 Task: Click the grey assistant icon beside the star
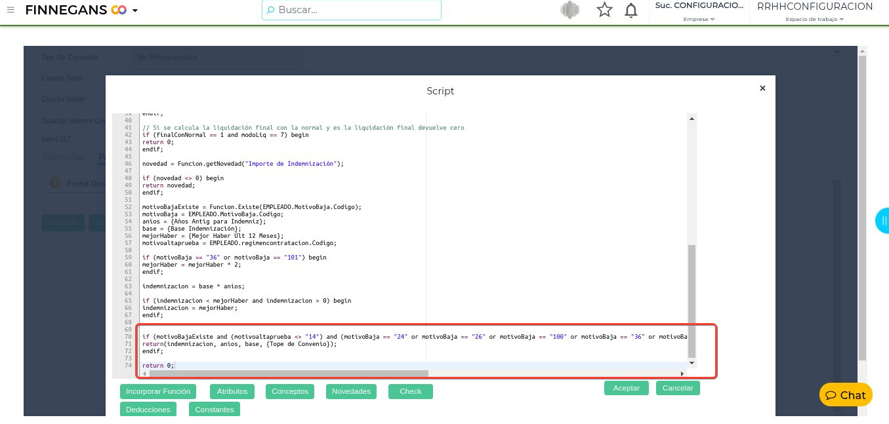(569, 10)
